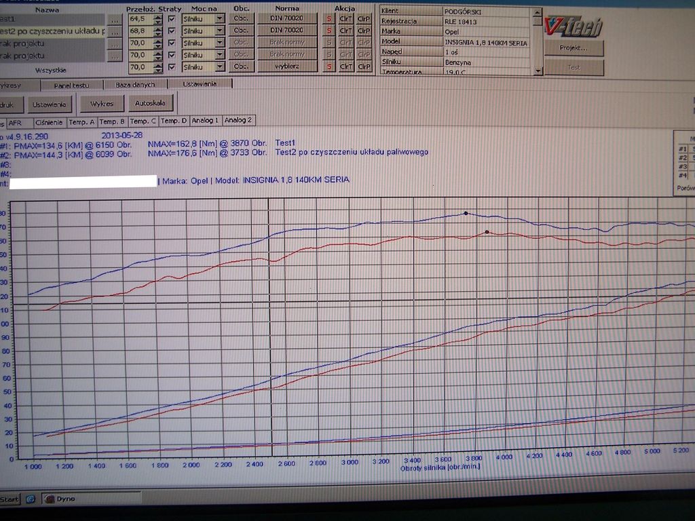Toggle the Straty checkbox for Test1
Viewport: 695px width, 521px height.
[171, 19]
